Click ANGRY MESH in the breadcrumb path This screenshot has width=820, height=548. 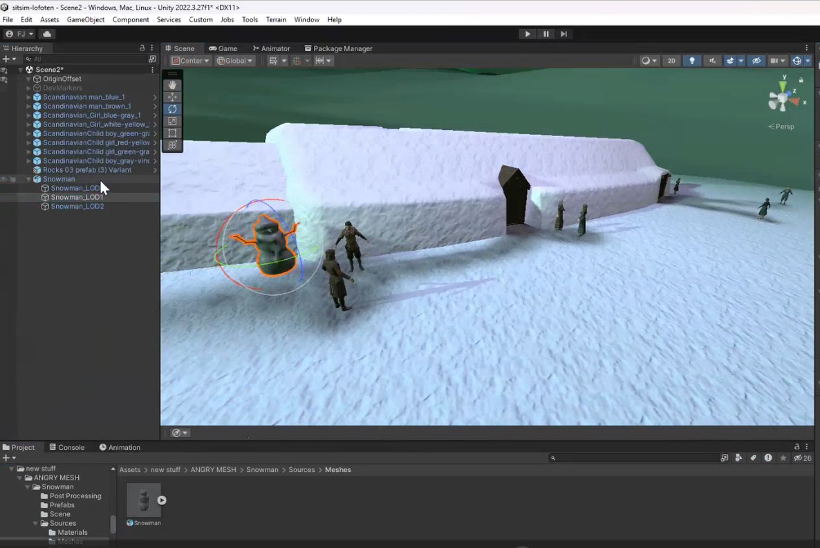tap(213, 470)
